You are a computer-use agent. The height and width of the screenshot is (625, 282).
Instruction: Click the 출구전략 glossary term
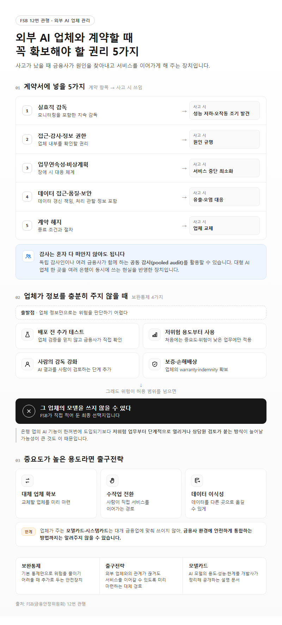coord(115,566)
